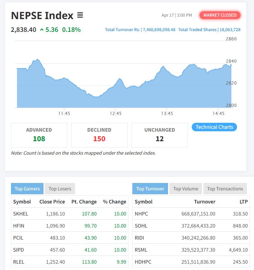Select the Top Turnover tab

pos(150,189)
